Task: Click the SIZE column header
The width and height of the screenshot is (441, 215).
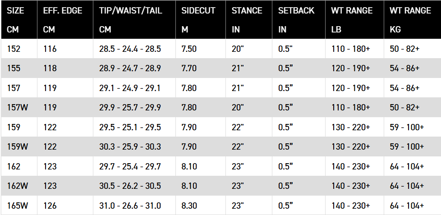Action: [16, 11]
